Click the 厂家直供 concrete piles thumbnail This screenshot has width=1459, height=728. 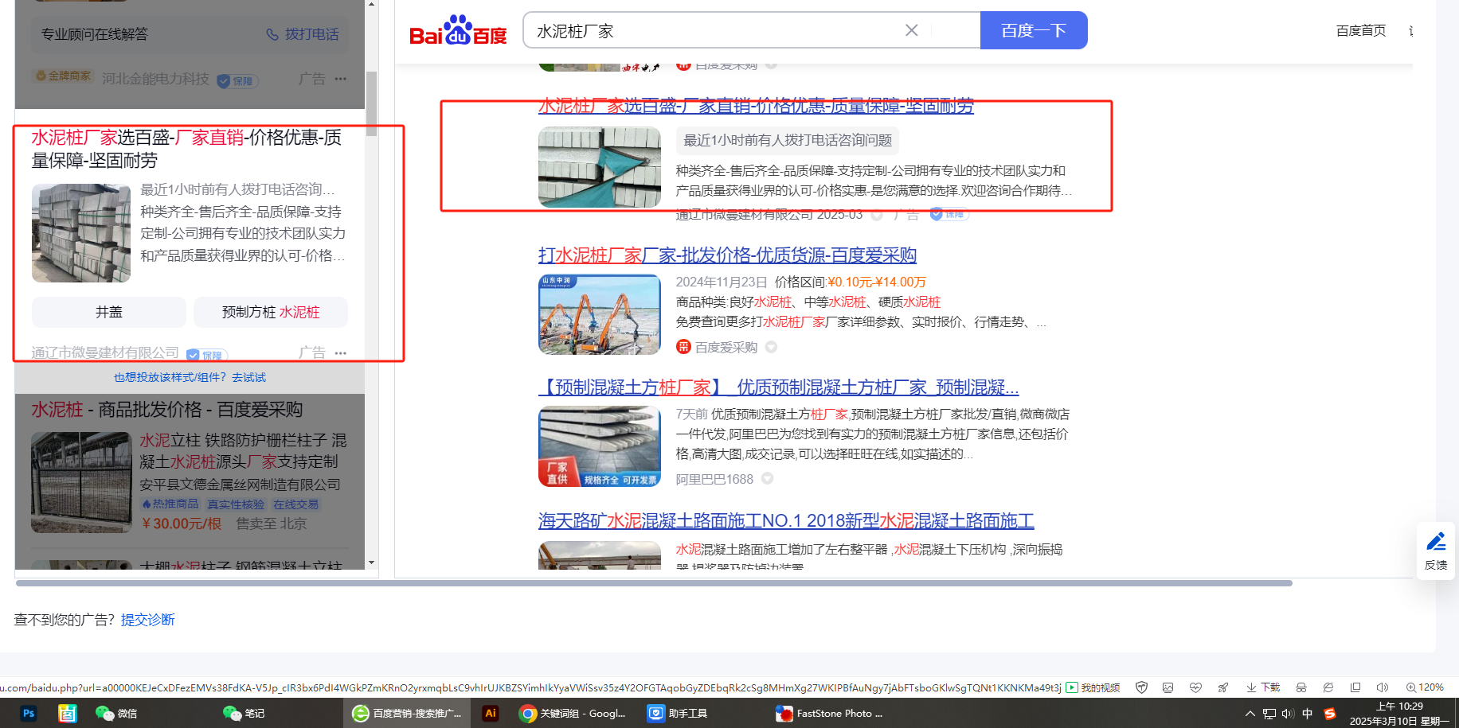[x=600, y=446]
